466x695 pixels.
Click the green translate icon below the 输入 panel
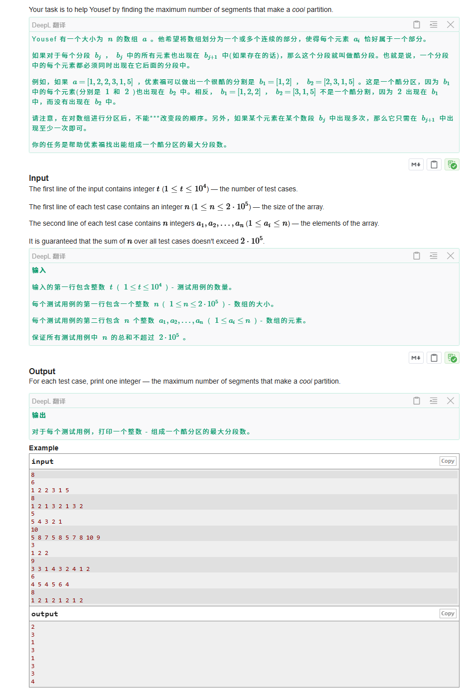click(x=452, y=358)
